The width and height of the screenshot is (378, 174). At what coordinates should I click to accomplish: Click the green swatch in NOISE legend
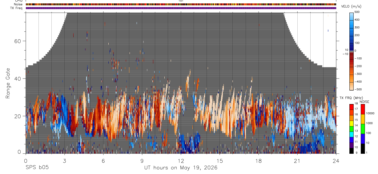(x=363, y=129)
